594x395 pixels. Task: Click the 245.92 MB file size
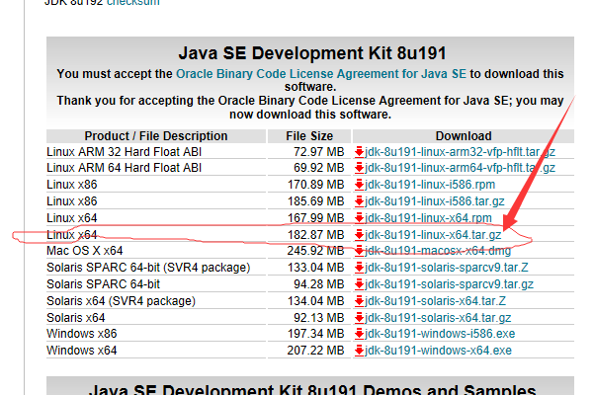[x=316, y=251]
